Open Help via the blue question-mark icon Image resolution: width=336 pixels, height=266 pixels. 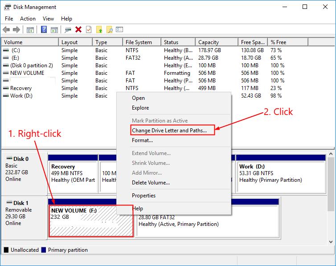[44, 29]
